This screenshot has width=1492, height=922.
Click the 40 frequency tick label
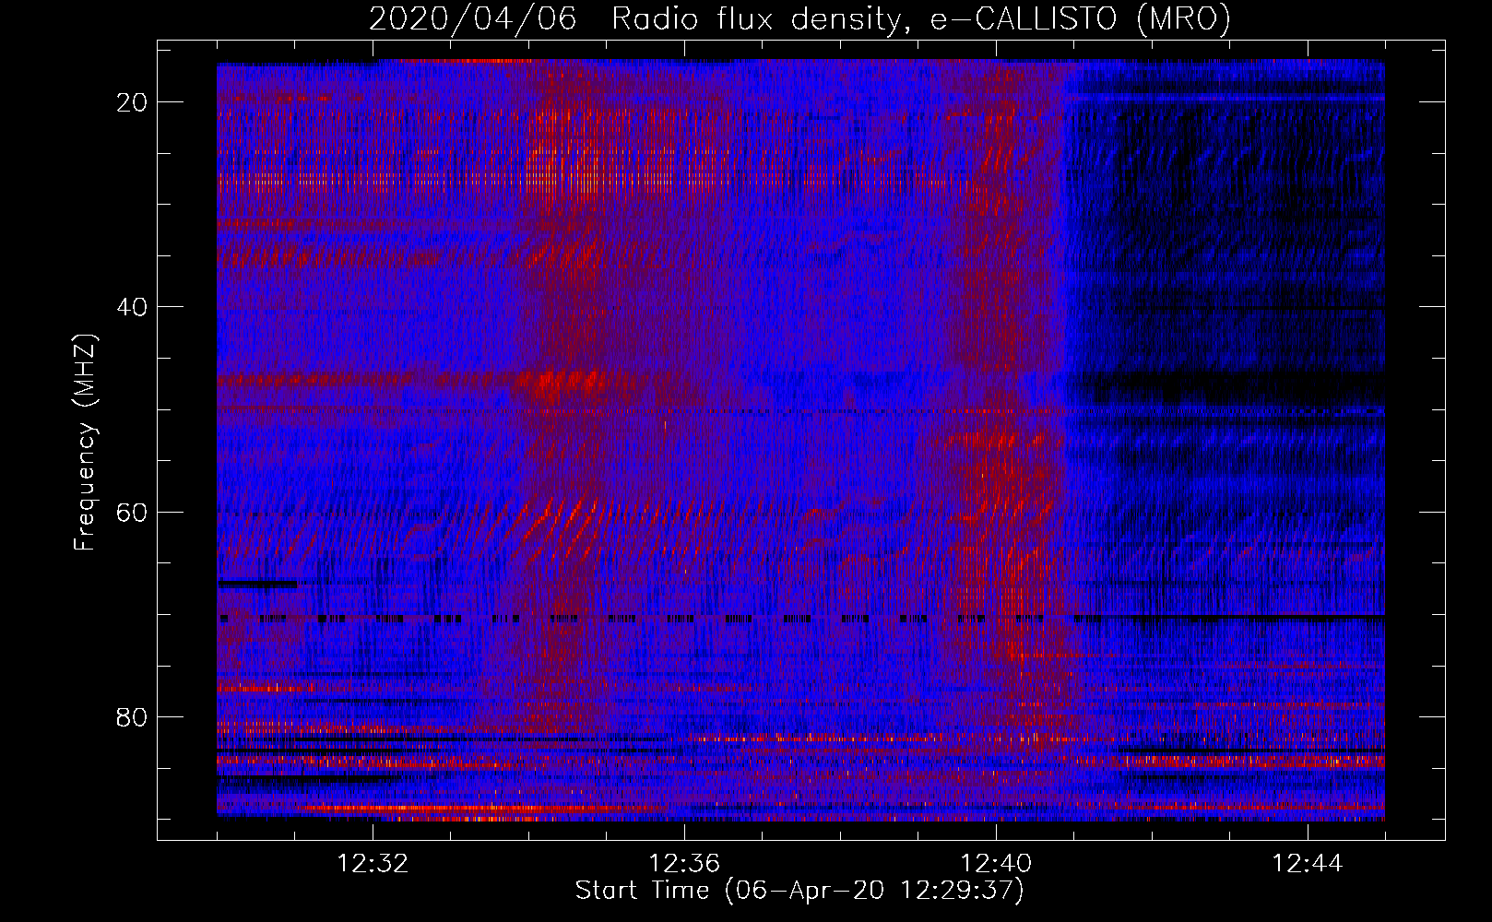coord(133,307)
